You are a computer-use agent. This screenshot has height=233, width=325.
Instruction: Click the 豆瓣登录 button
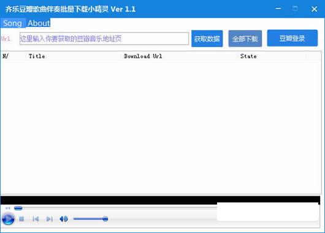292,38
